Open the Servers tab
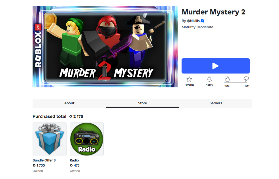This screenshot has height=179, width=279. (216, 103)
